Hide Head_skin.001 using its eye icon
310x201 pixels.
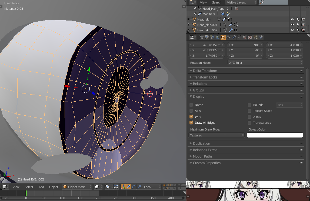coord(292,25)
